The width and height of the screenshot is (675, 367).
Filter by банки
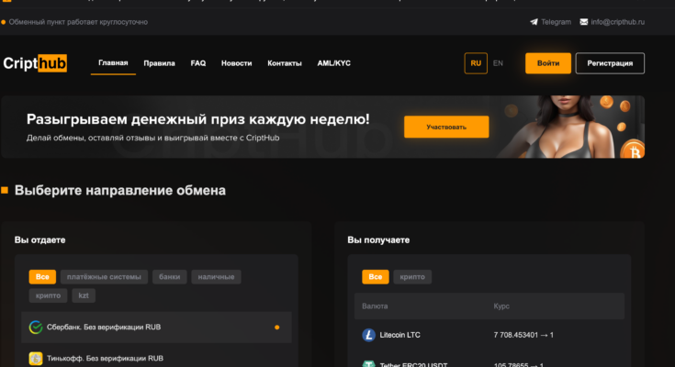(170, 277)
